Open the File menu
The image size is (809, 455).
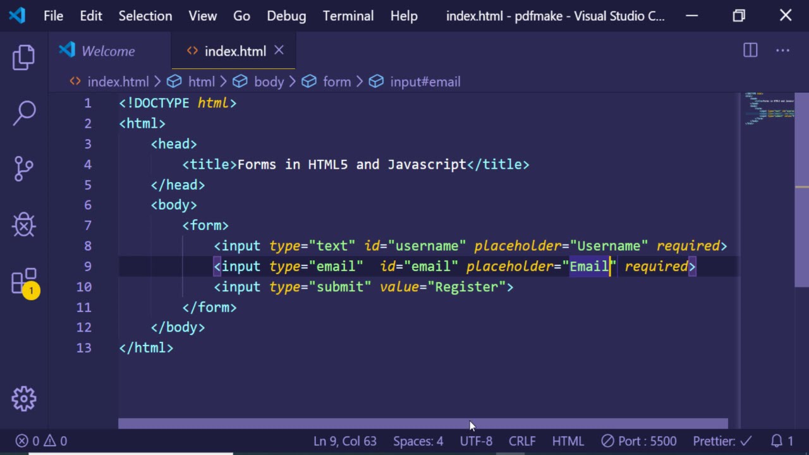click(53, 16)
